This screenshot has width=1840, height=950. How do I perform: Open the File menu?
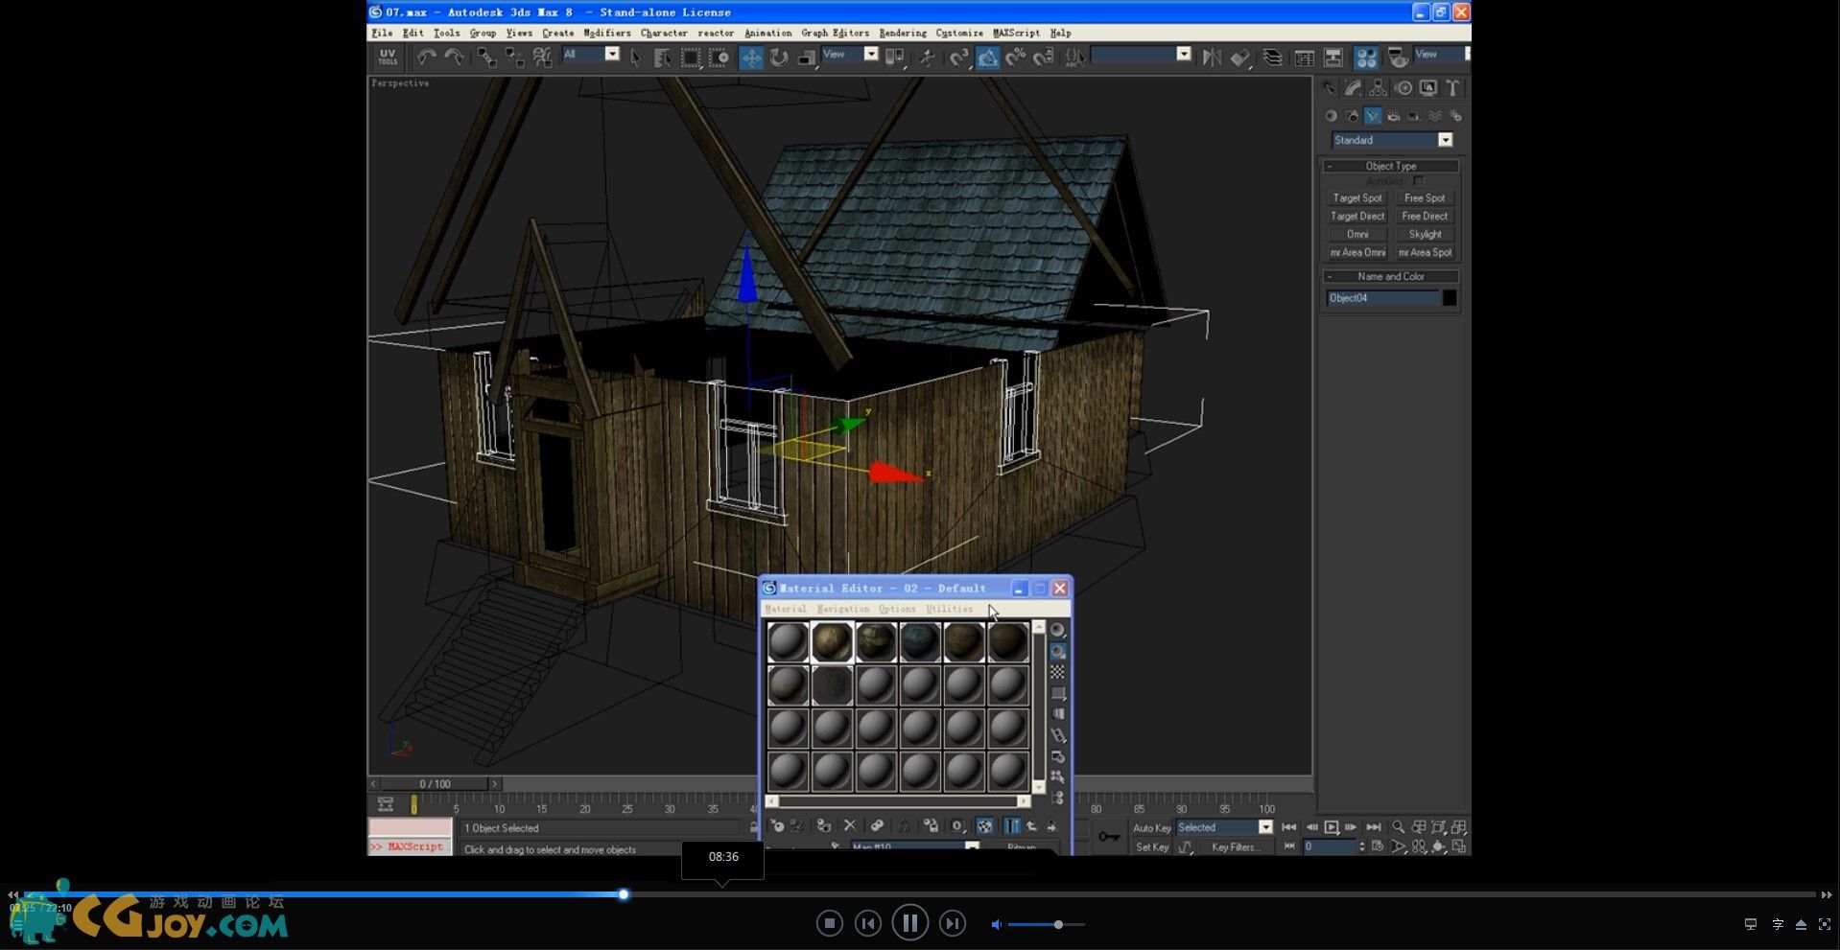pos(382,33)
